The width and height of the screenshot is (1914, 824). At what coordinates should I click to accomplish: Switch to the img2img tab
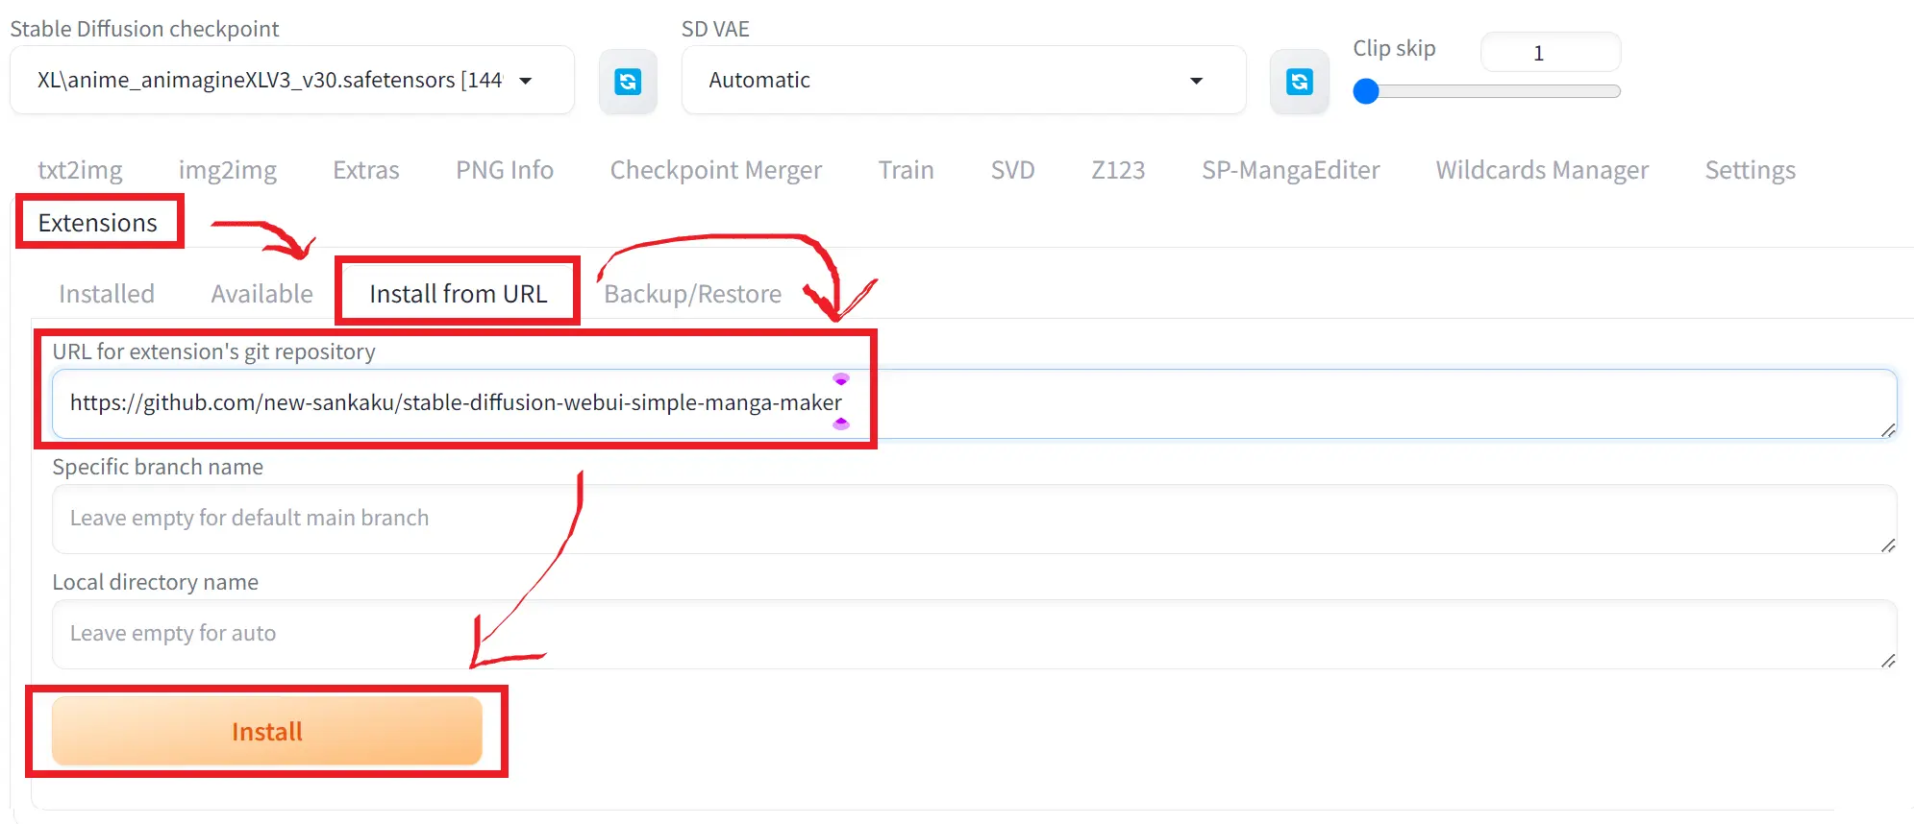[228, 170]
